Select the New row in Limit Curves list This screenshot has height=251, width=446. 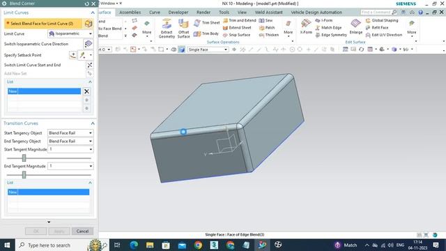44,91
